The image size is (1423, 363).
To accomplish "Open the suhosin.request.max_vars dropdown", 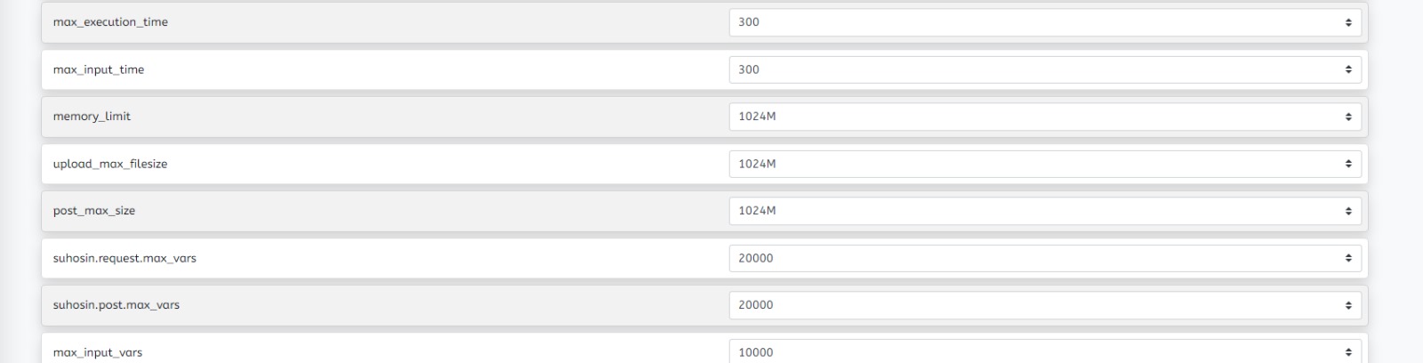I will 1044,258.
